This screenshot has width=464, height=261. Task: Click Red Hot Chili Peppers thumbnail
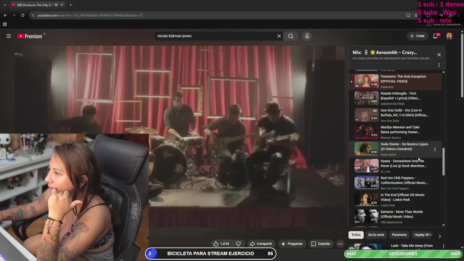[366, 182]
